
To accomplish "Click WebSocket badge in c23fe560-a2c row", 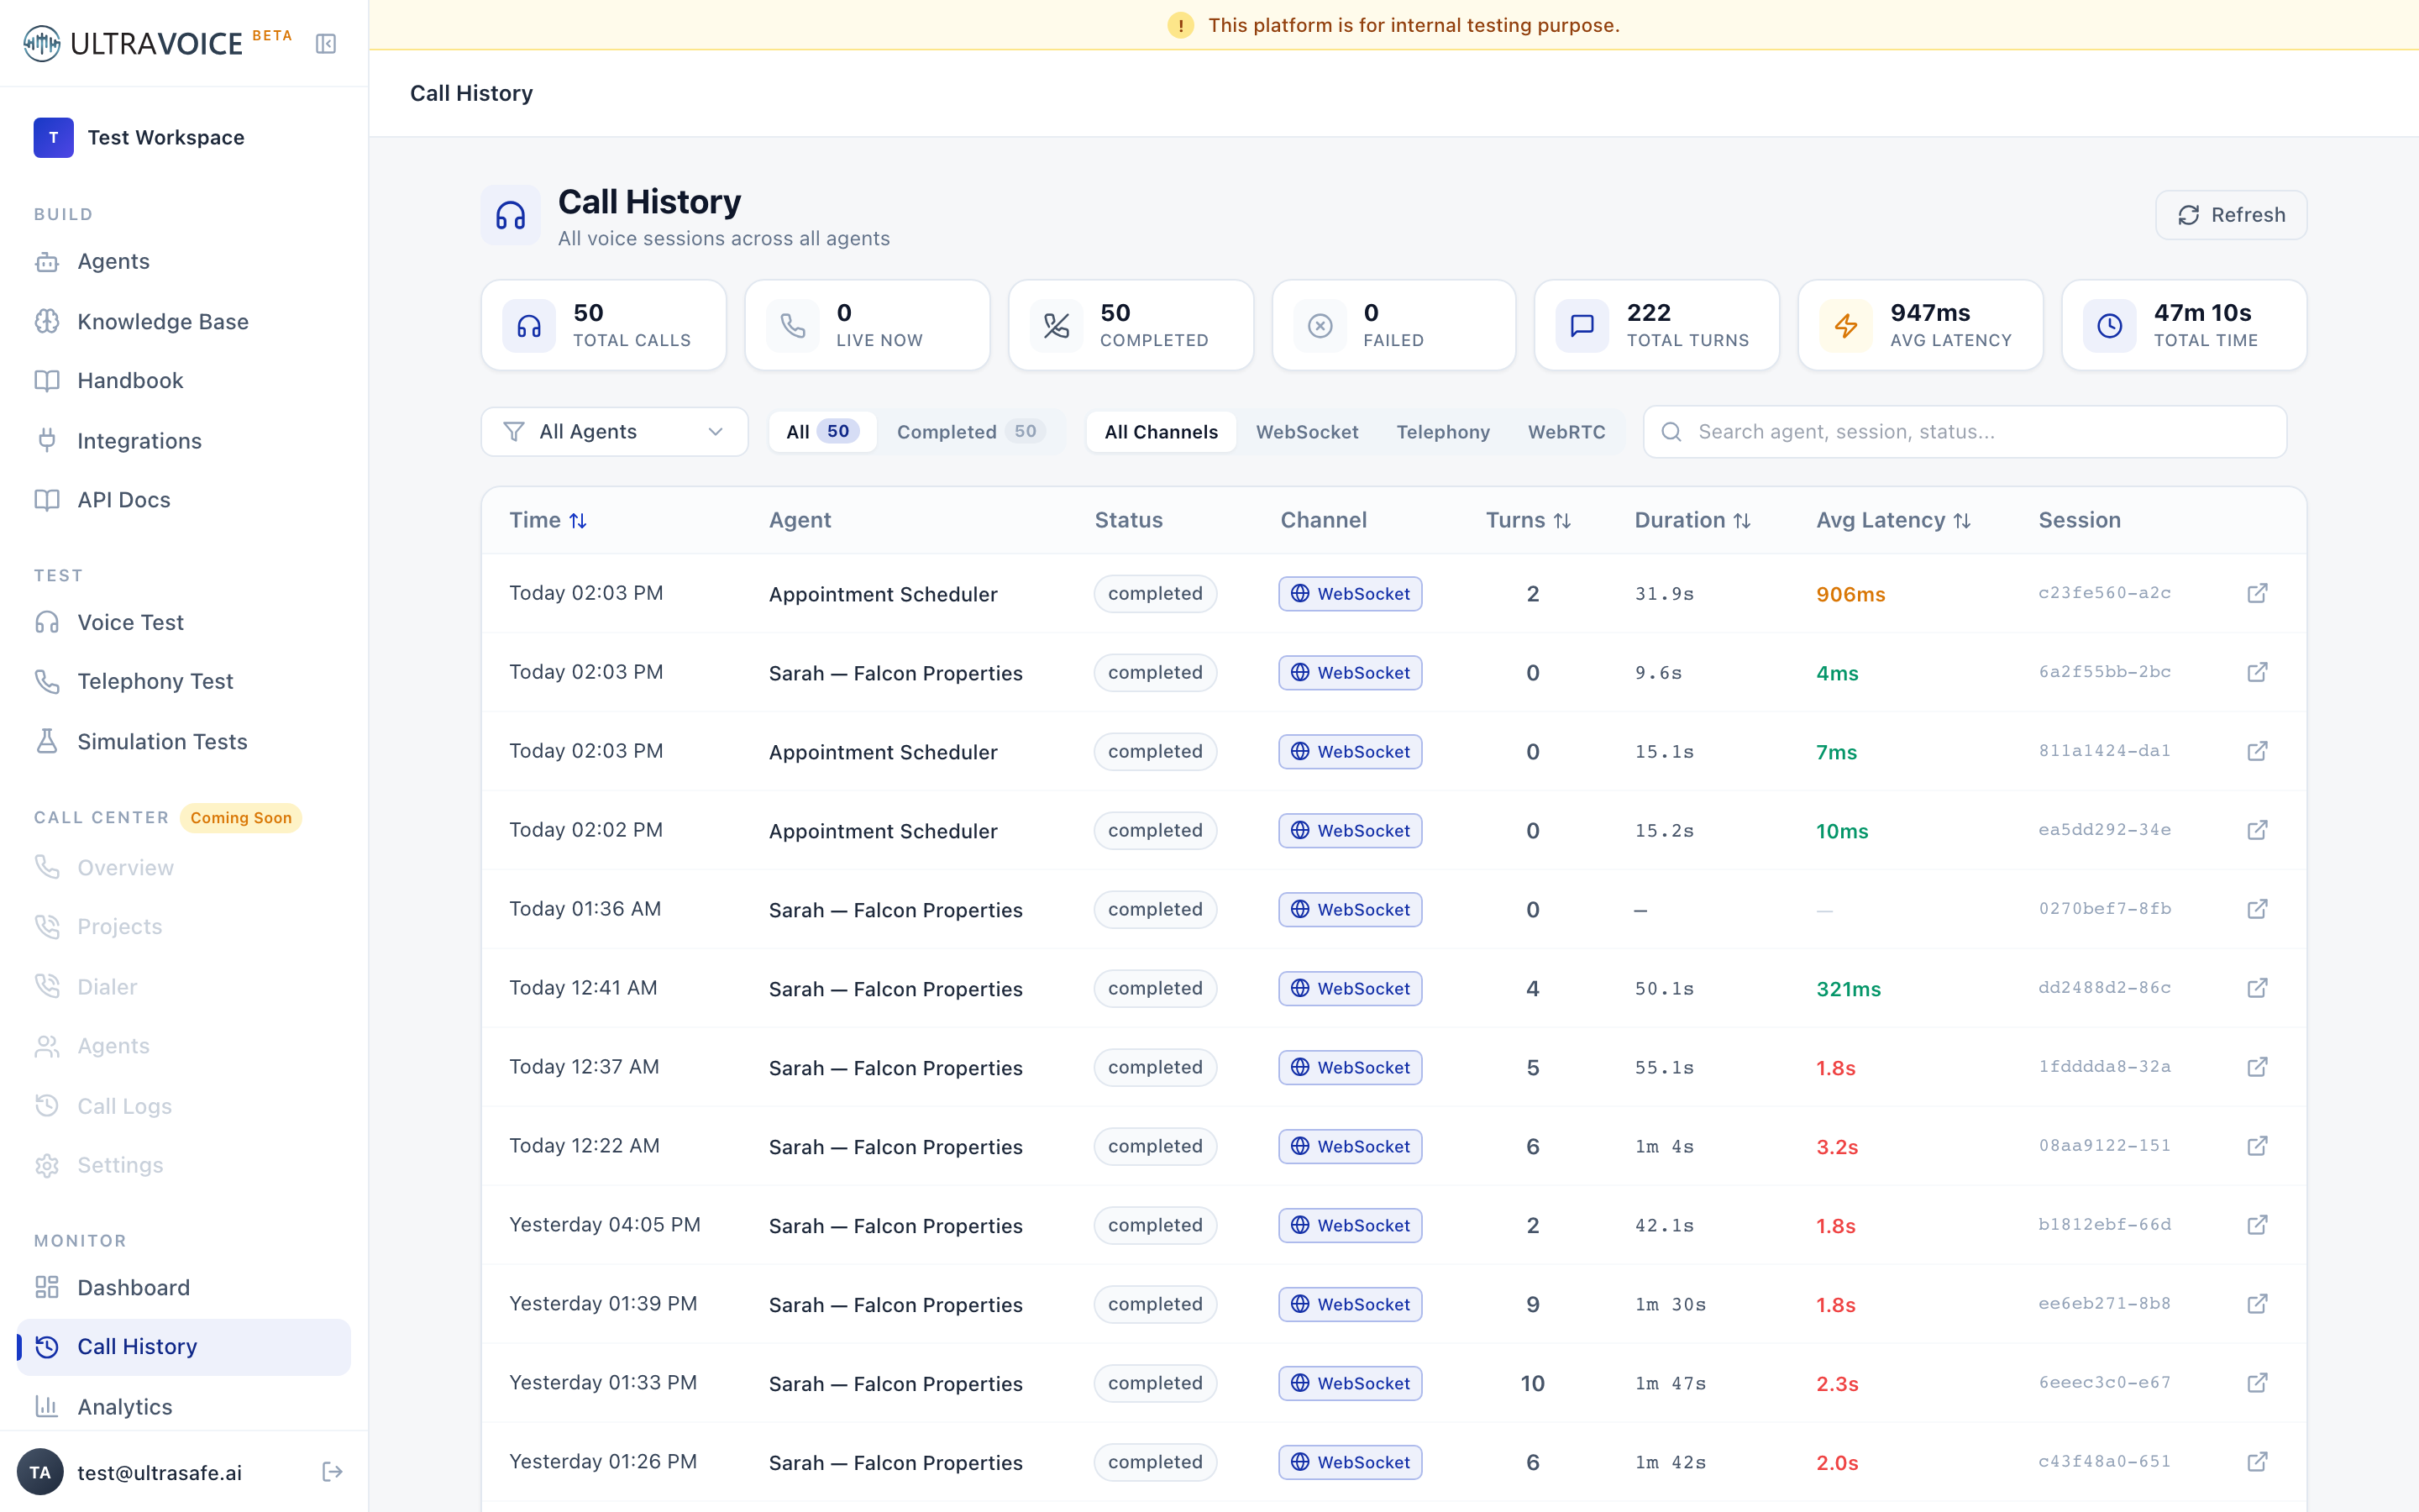I will [1350, 594].
